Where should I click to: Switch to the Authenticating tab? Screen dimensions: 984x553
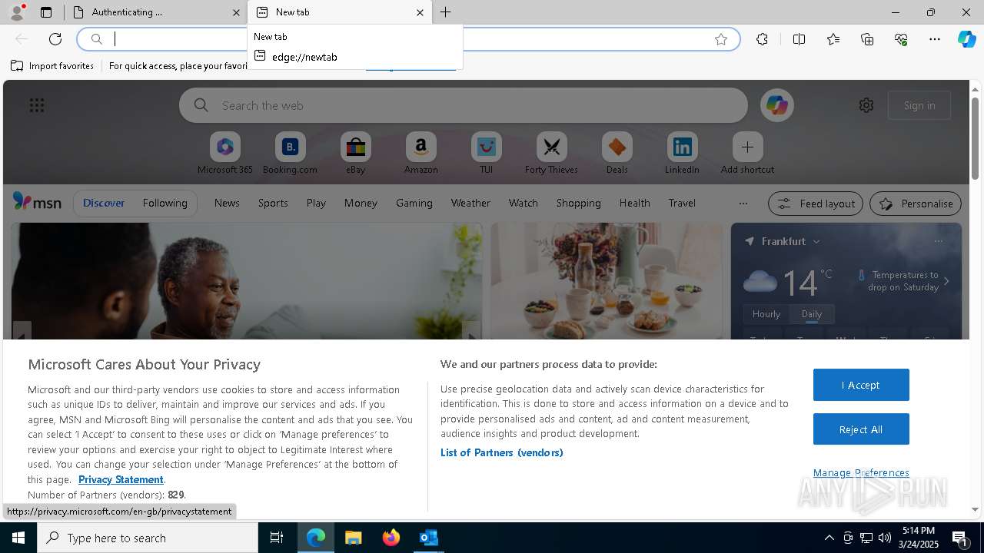pyautogui.click(x=157, y=12)
